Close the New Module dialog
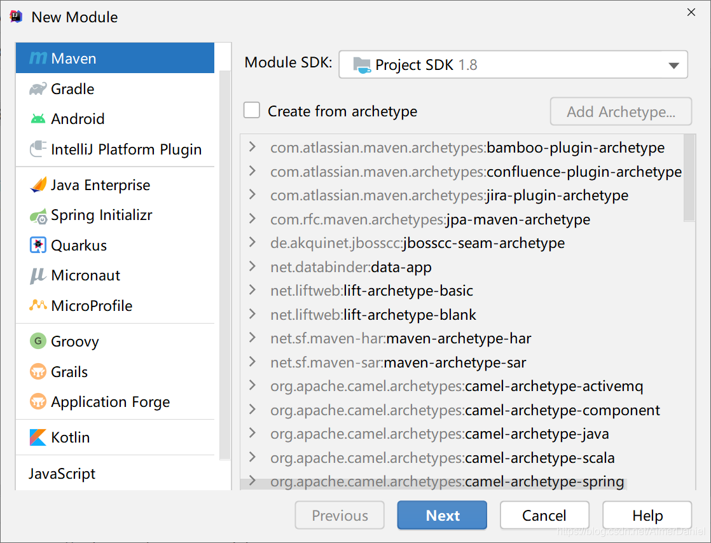Image resolution: width=711 pixels, height=543 pixels. pyautogui.click(x=691, y=12)
